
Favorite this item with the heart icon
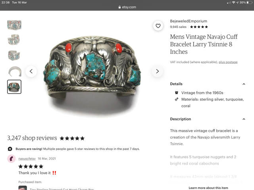point(158,26)
